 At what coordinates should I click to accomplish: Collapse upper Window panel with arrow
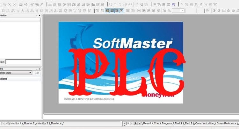(37, 16)
